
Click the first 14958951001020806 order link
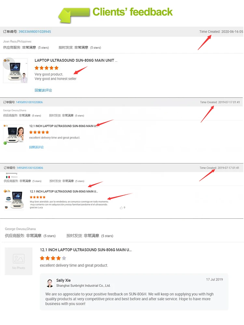pos(29,102)
